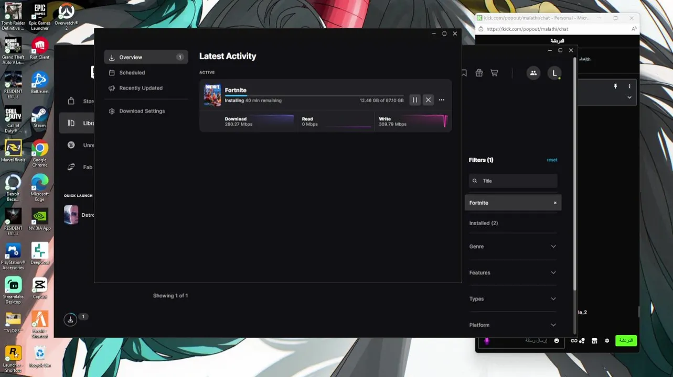Screen dimensions: 673x377
Task: Open the PlayStation Accessories desktop icon
Action: (13, 257)
